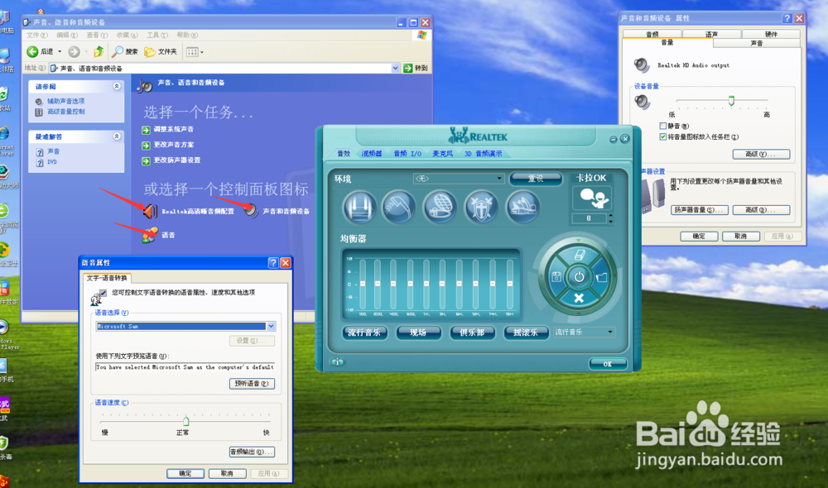Click the 转到 go button beside address bar
The image size is (828, 488).
(x=416, y=68)
